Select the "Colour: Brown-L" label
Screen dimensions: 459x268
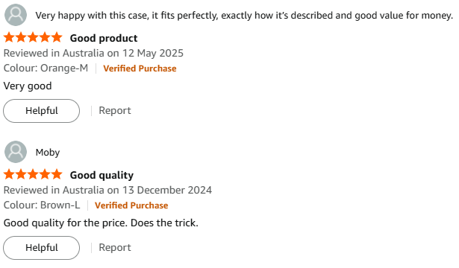42,205
